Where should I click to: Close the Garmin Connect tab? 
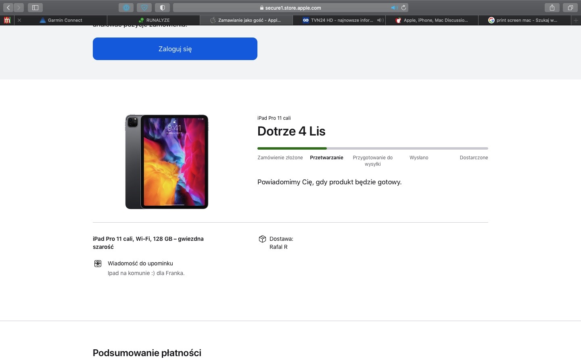[x=19, y=20]
